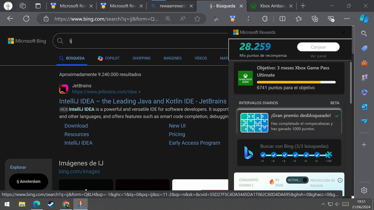Open the sidebar Search icon
Screen dimensions: 374x210
click(x=364, y=34)
